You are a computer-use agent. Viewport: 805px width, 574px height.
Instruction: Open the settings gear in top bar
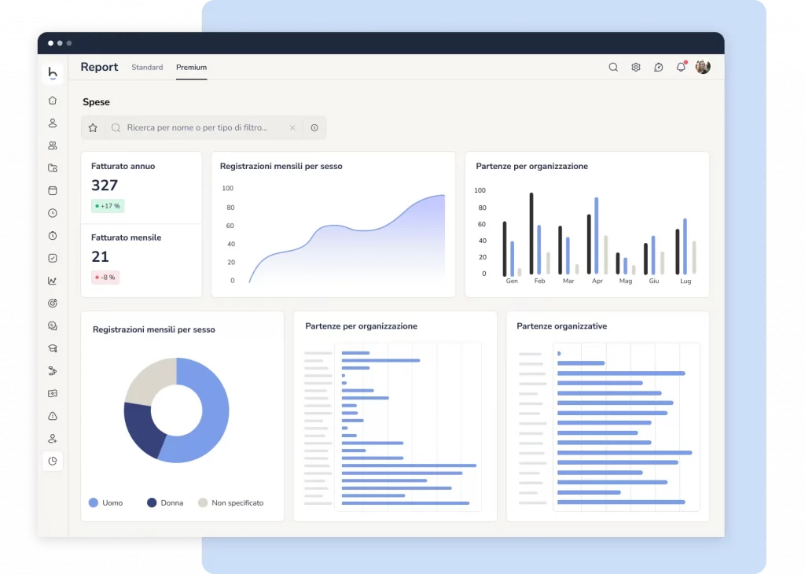point(636,68)
